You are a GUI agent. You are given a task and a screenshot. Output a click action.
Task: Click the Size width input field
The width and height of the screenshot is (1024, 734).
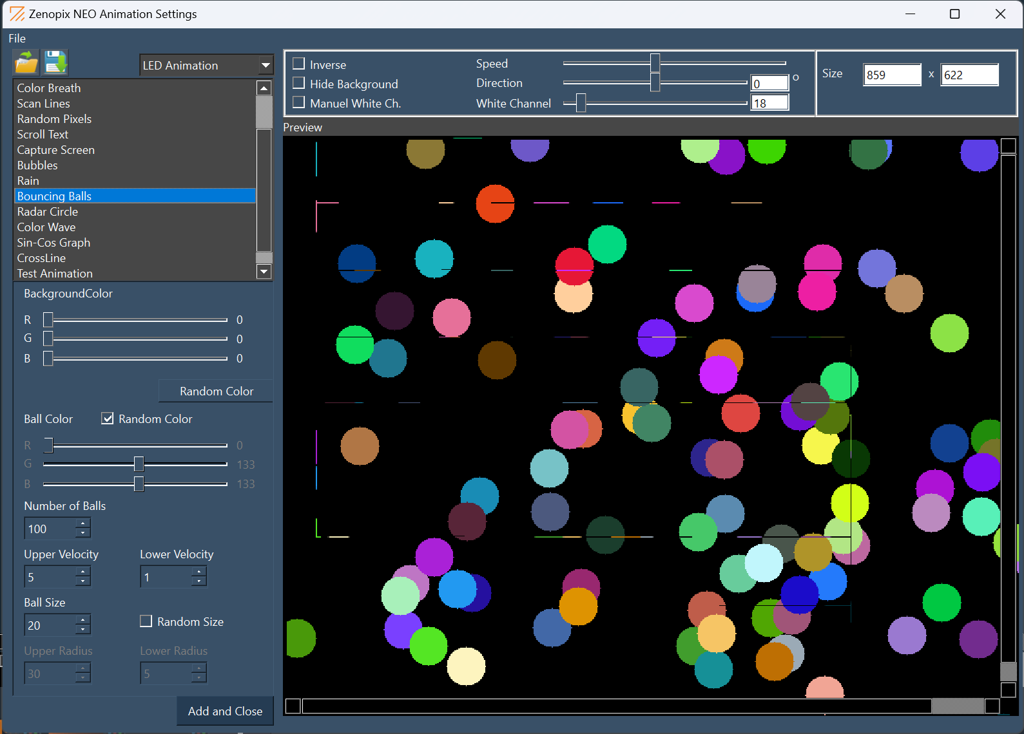[x=891, y=75]
